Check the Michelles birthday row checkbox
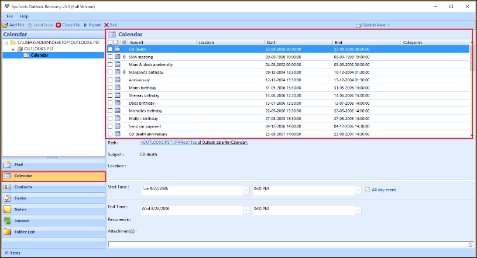The height and width of the screenshot is (258, 477). (x=110, y=111)
